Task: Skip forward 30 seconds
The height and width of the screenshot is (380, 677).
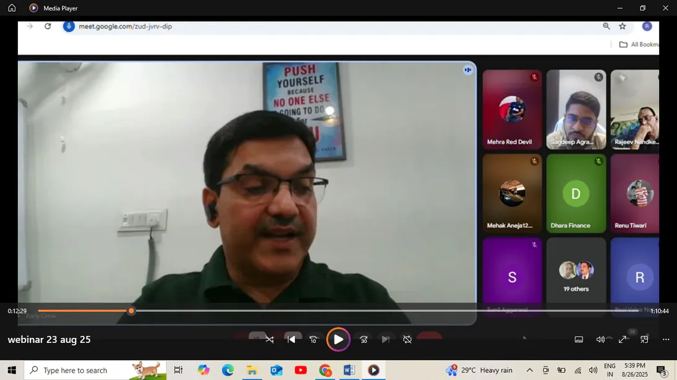Action: pyautogui.click(x=363, y=340)
